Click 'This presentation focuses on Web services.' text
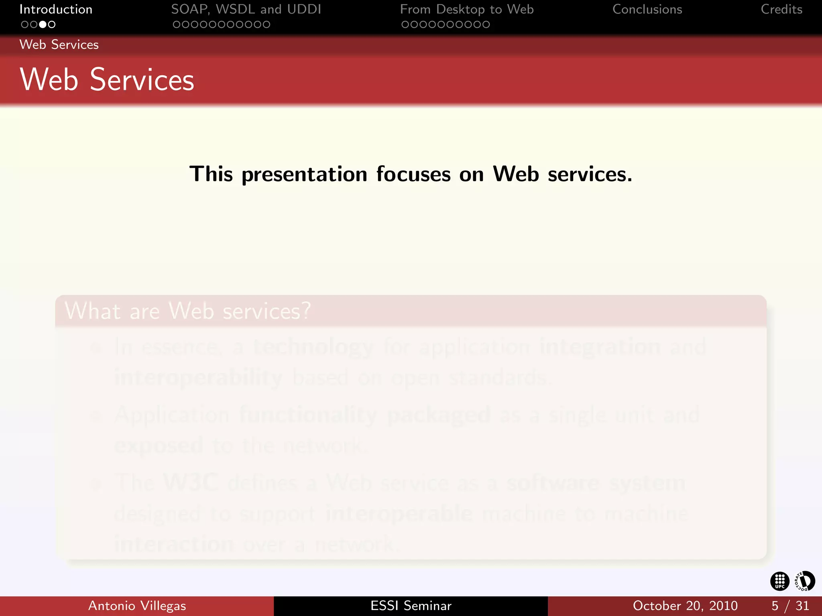 click(411, 174)
